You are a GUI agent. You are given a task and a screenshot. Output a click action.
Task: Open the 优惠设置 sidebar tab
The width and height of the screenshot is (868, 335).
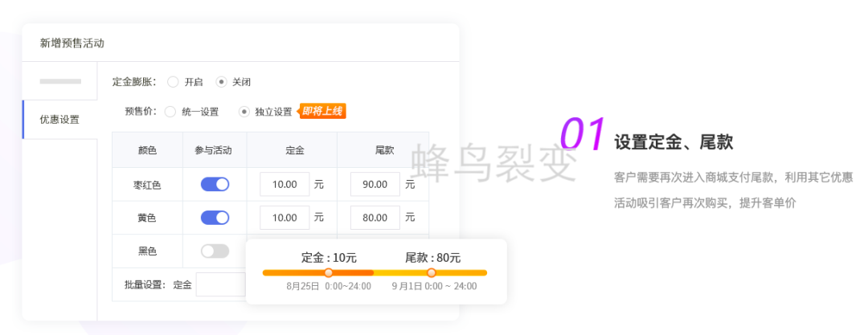tap(59, 120)
